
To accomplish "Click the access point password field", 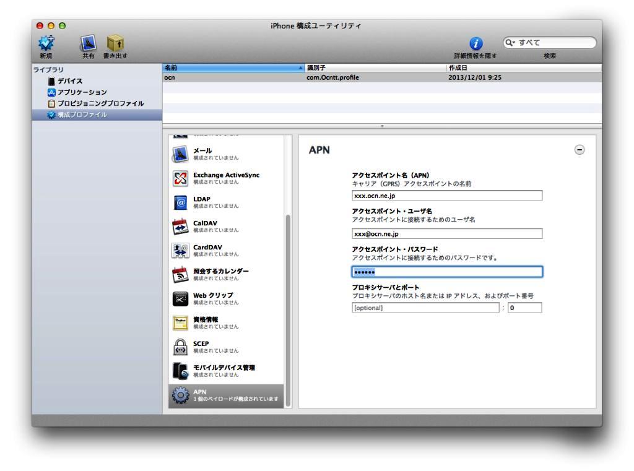I will click(x=447, y=272).
